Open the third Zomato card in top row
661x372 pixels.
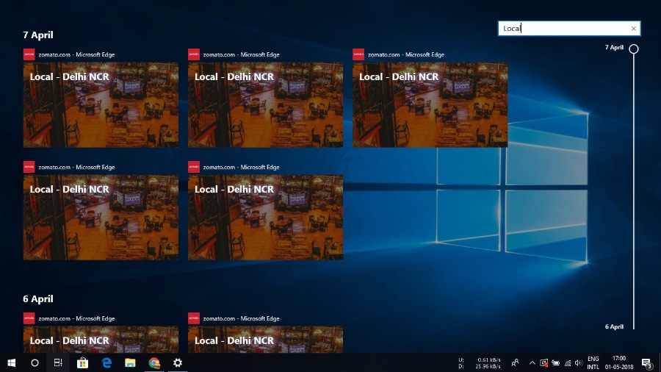(430, 104)
